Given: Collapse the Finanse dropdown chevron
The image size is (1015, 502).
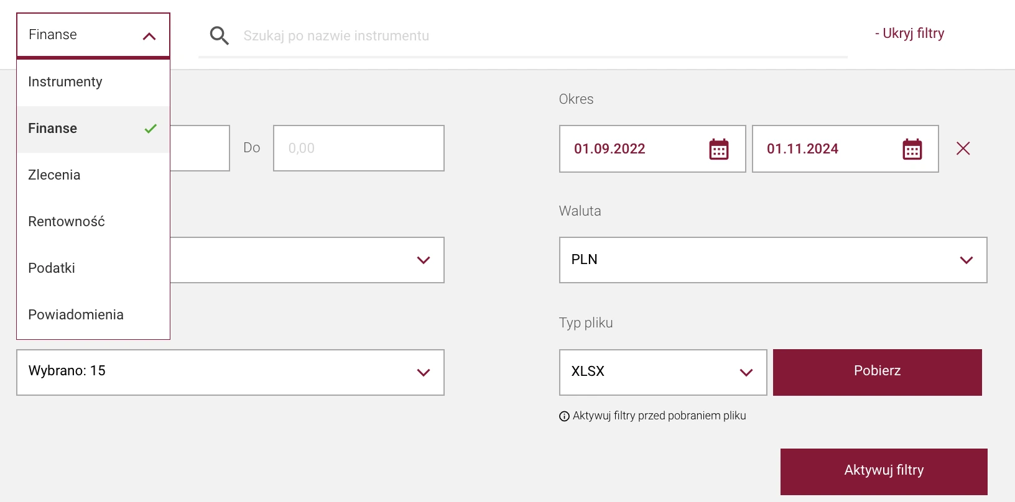Looking at the screenshot, I should pos(149,36).
